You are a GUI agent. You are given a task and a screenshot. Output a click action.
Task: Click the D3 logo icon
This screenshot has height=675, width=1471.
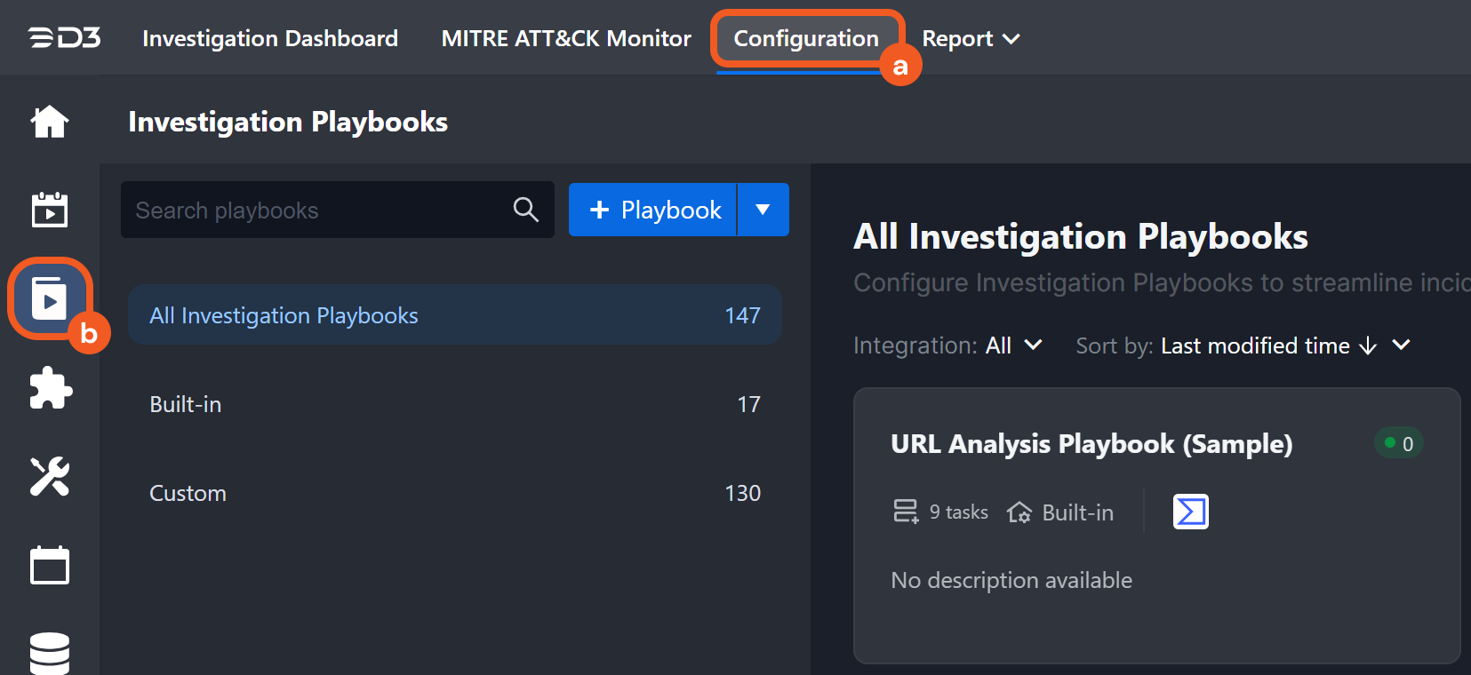click(64, 38)
